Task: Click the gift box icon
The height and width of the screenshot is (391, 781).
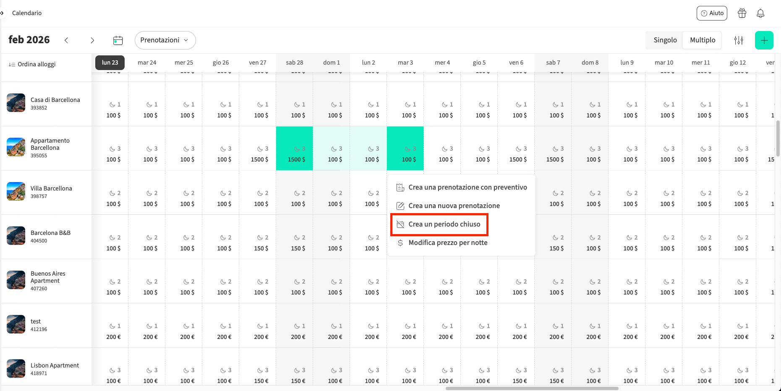Action: (742, 13)
